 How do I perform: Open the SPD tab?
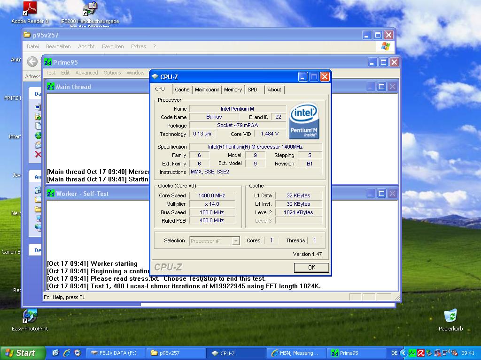coord(252,90)
